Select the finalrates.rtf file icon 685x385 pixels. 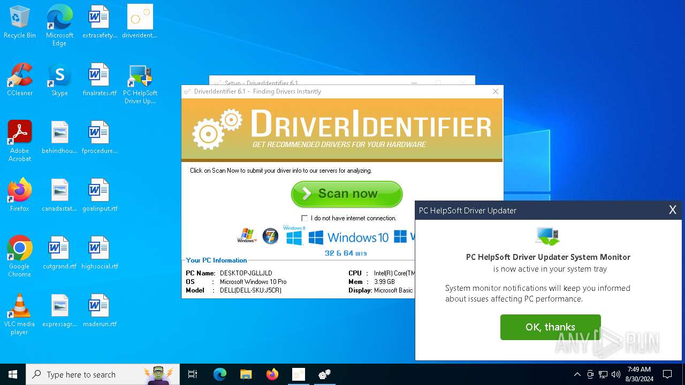click(100, 80)
